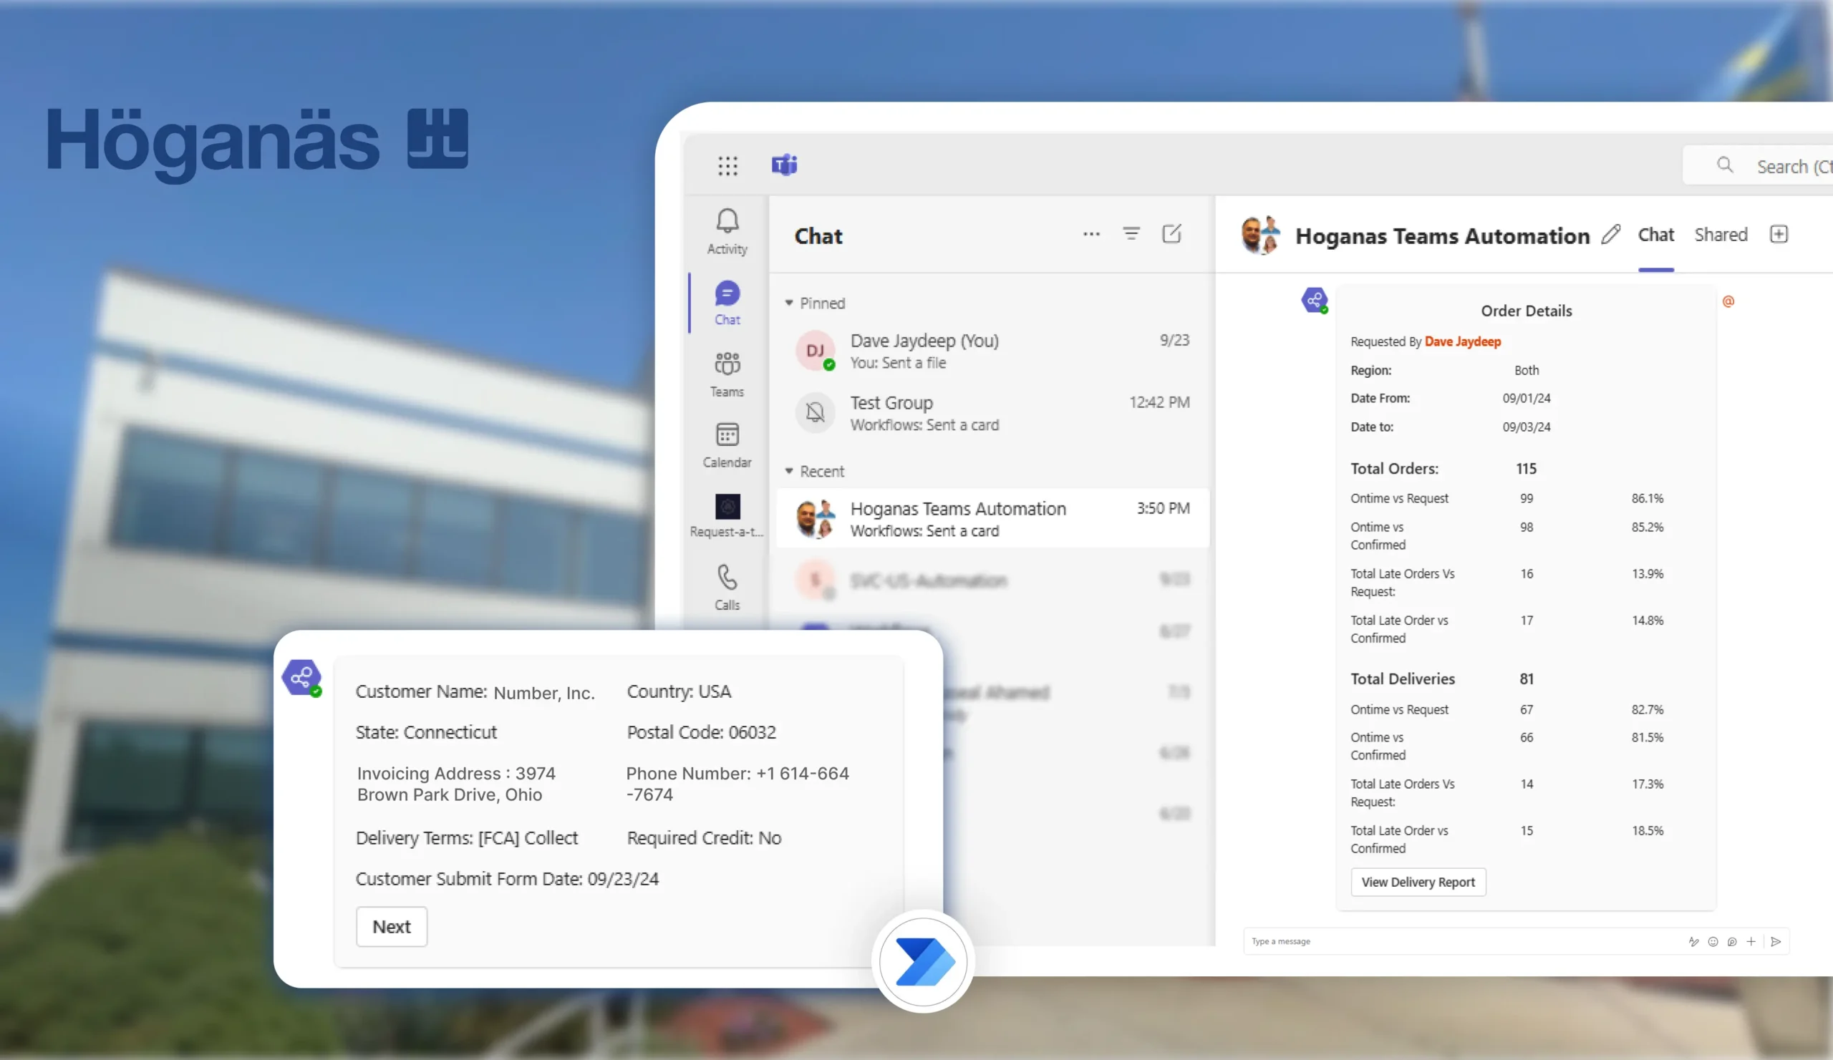
Task: Open the app launcher grid icon
Action: click(727, 166)
